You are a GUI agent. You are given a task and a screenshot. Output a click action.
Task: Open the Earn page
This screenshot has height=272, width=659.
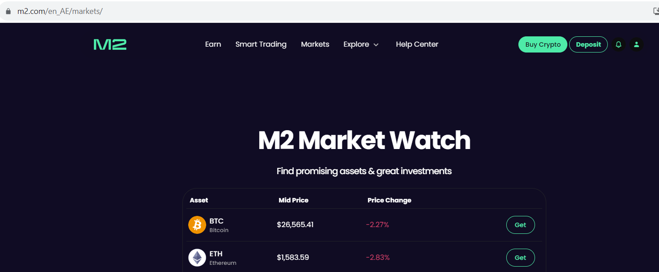(x=213, y=44)
